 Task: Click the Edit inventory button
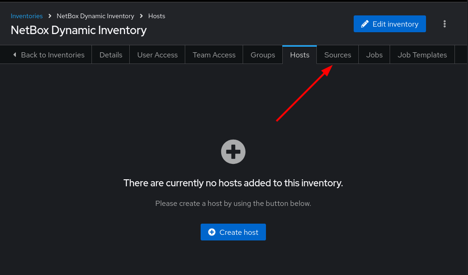click(x=390, y=24)
